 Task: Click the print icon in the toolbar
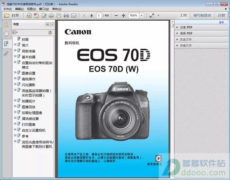pyautogui.click(x=66, y=15)
